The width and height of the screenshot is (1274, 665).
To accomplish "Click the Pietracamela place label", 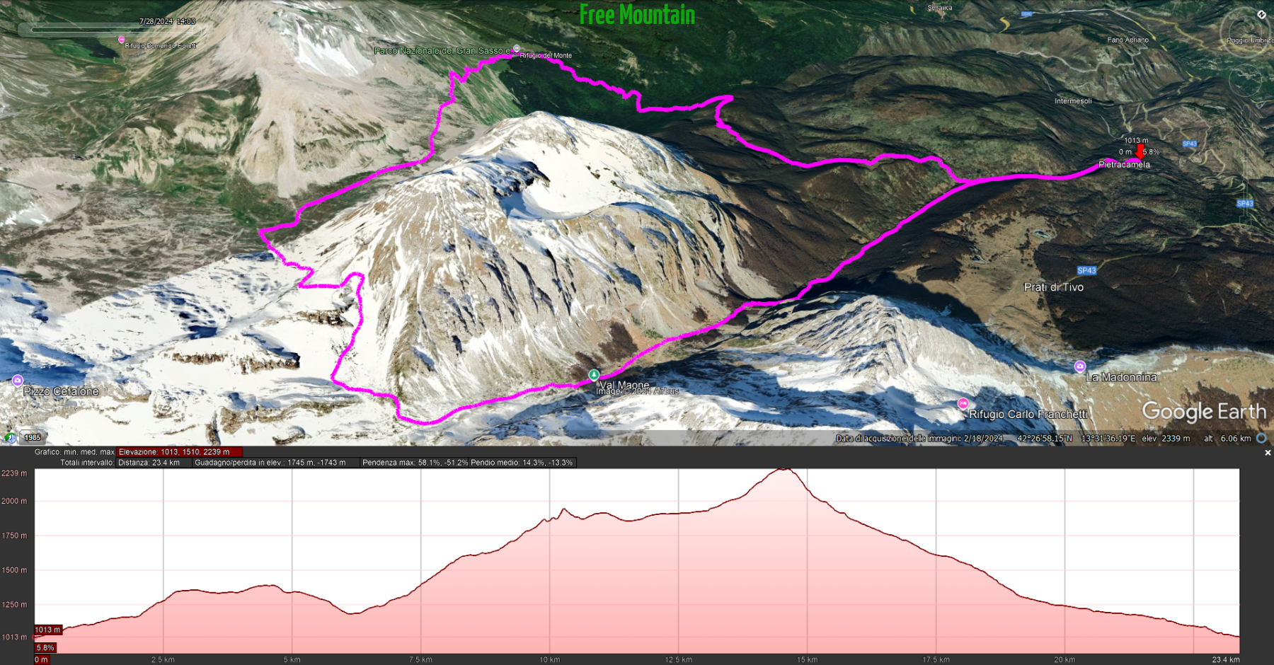I will pos(1124,164).
